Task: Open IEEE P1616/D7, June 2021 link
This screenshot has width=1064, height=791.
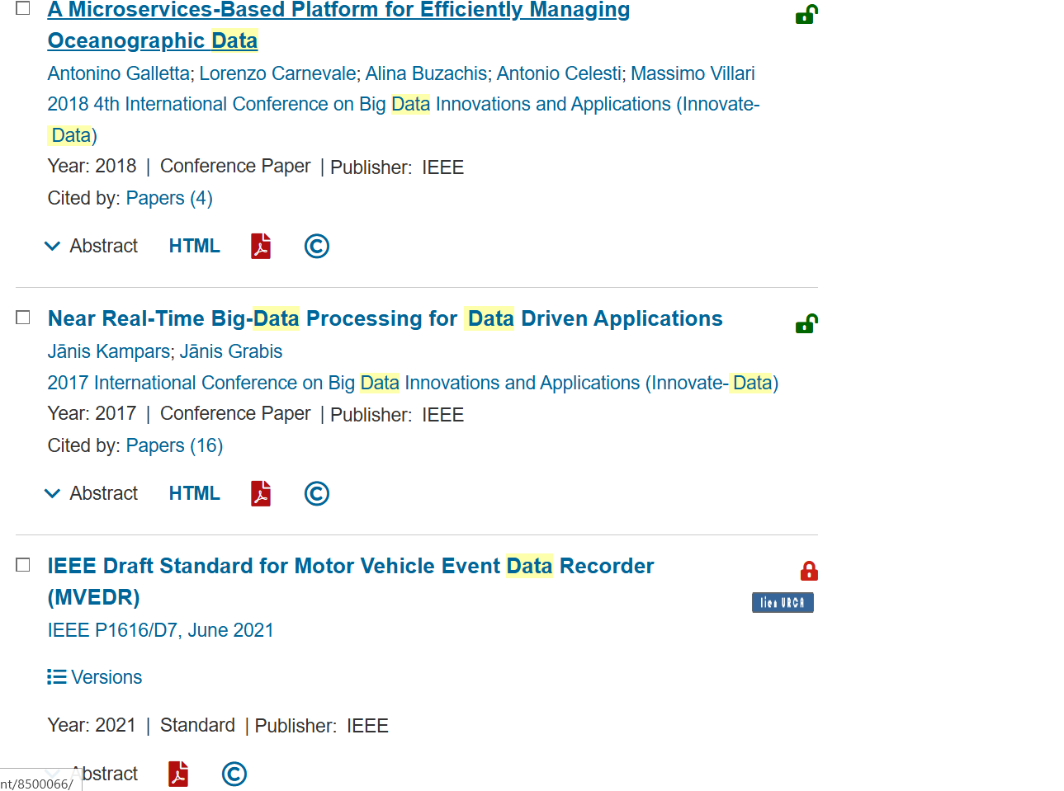Action: [160, 630]
